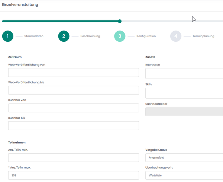Viewport: 223px width, 182px height.
Task: Click the greyed Sachbearbeiter field
Action: (184, 112)
